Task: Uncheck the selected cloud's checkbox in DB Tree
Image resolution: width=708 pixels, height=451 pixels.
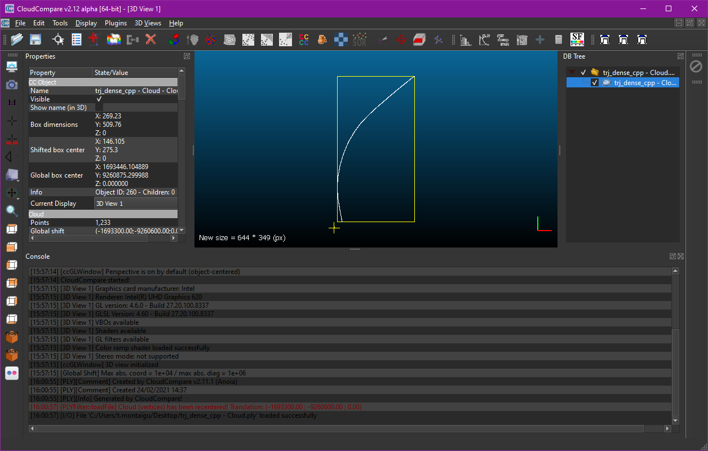Action: (x=594, y=82)
